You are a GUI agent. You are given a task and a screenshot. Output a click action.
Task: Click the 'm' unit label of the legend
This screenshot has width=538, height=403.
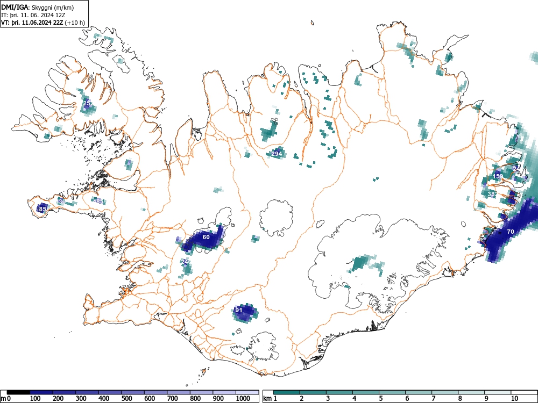pos(3,399)
